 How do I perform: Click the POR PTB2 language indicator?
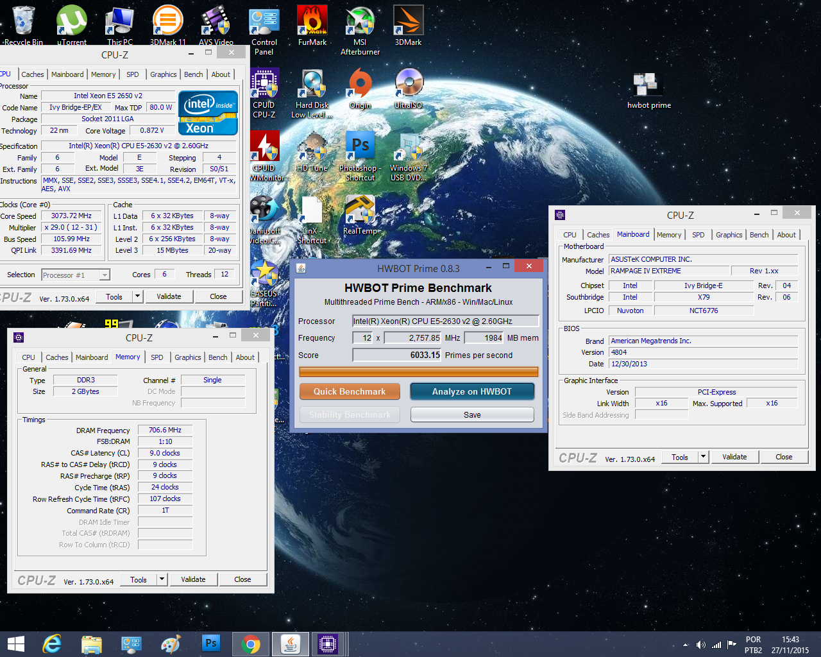[x=753, y=645]
